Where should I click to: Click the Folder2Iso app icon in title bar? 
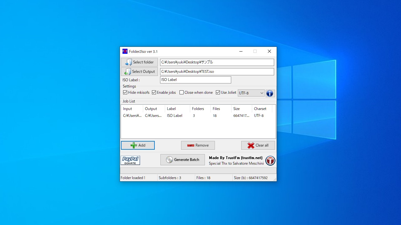[x=125, y=51]
